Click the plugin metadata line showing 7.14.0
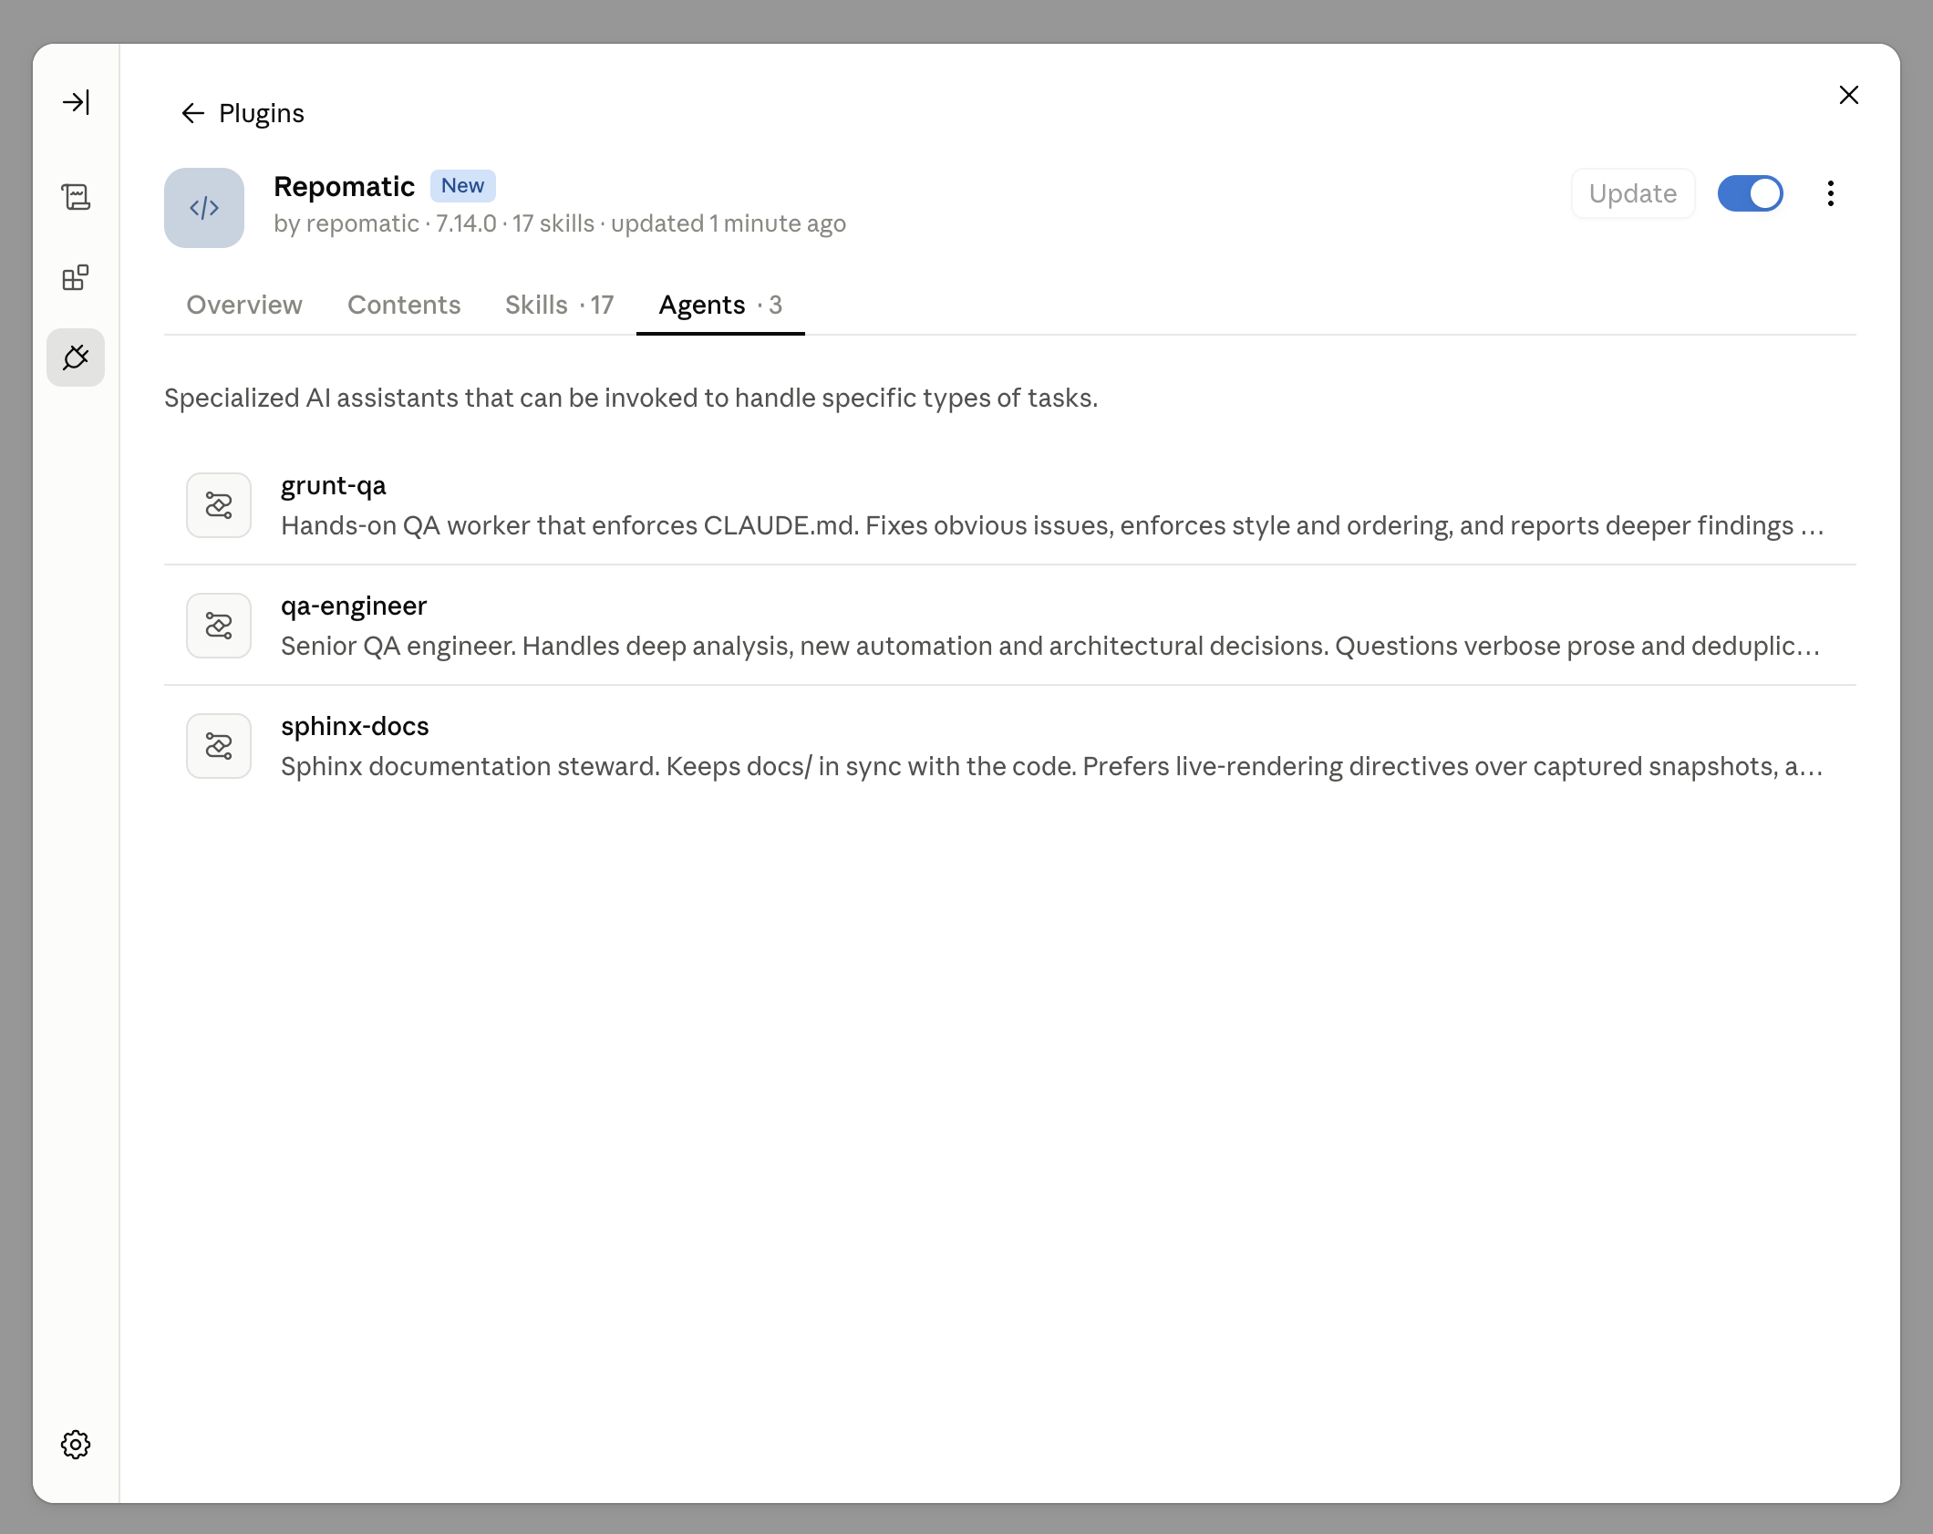This screenshot has width=1933, height=1534. pos(560,224)
